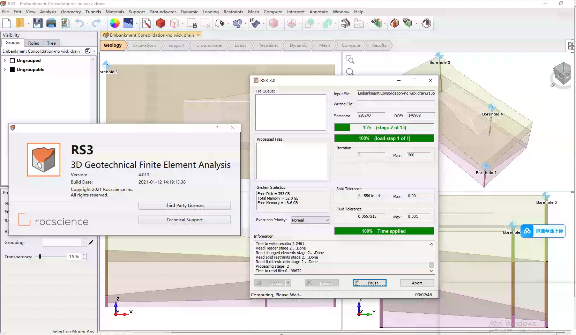576x335 pixels.
Task: Open dropdown arrow beside the folder icon
Action: 28,23
